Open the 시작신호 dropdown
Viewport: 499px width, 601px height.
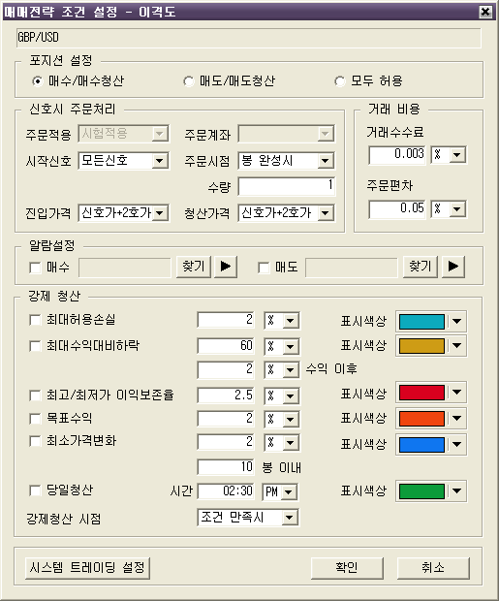tap(160, 161)
